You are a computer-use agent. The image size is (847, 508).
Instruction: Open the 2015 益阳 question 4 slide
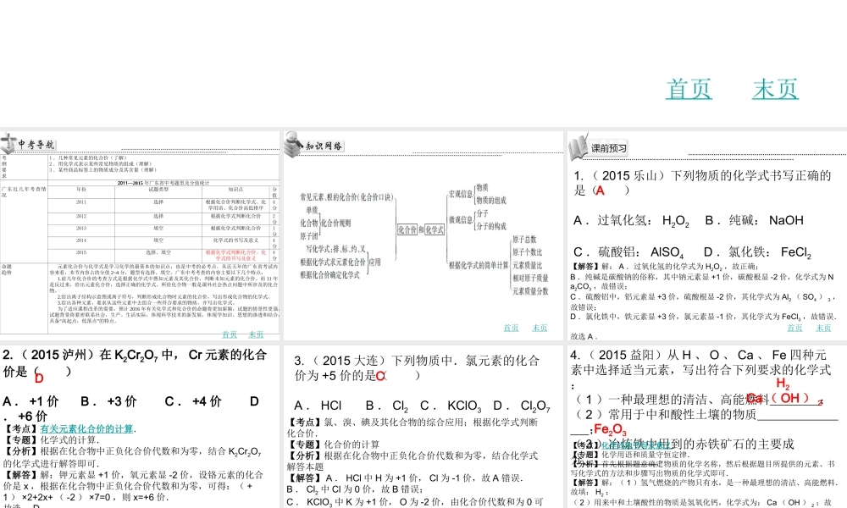(707, 427)
